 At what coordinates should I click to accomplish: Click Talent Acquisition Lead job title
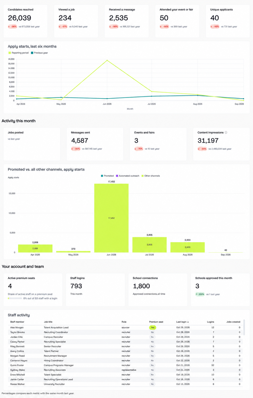point(56,327)
